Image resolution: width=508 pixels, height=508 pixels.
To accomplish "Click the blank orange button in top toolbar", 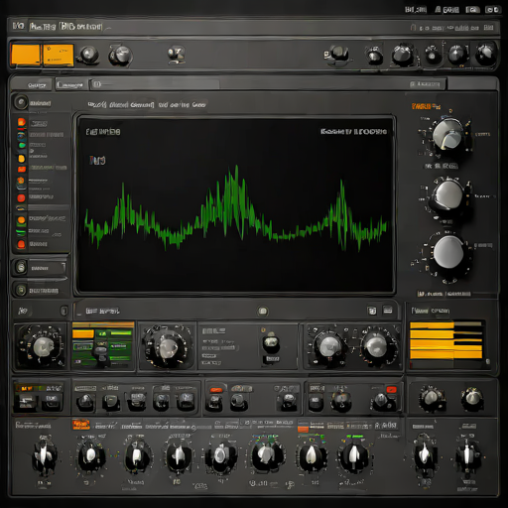I will point(26,55).
